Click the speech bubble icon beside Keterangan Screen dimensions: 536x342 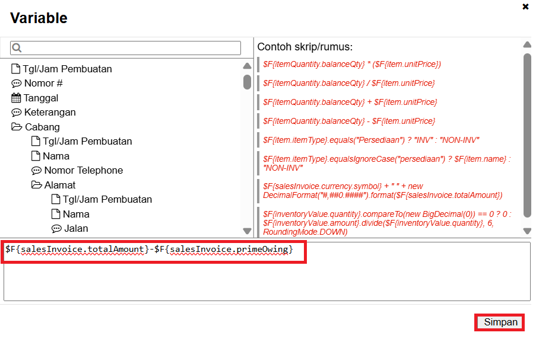[x=16, y=113]
